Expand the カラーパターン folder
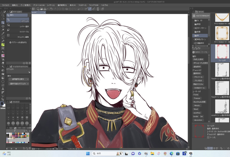This screenshot has width=230, height=157. click(x=194, y=28)
